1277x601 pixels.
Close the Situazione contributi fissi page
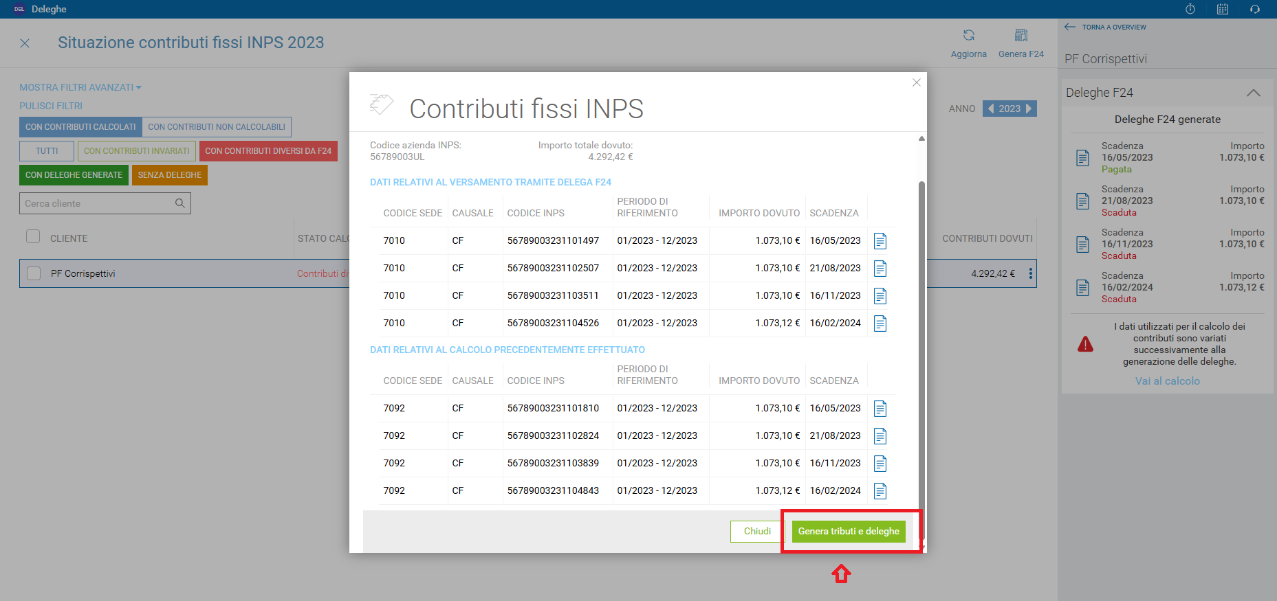25,43
